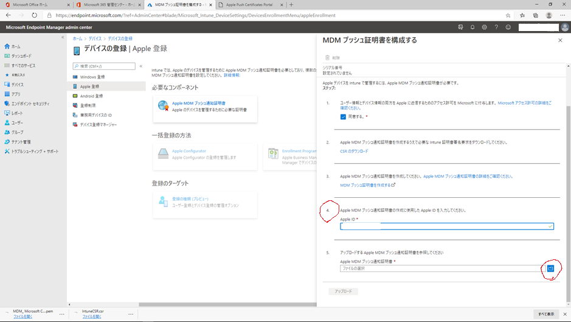
Task: Open Apps in the left sidebar
Action: pyautogui.click(x=12, y=94)
